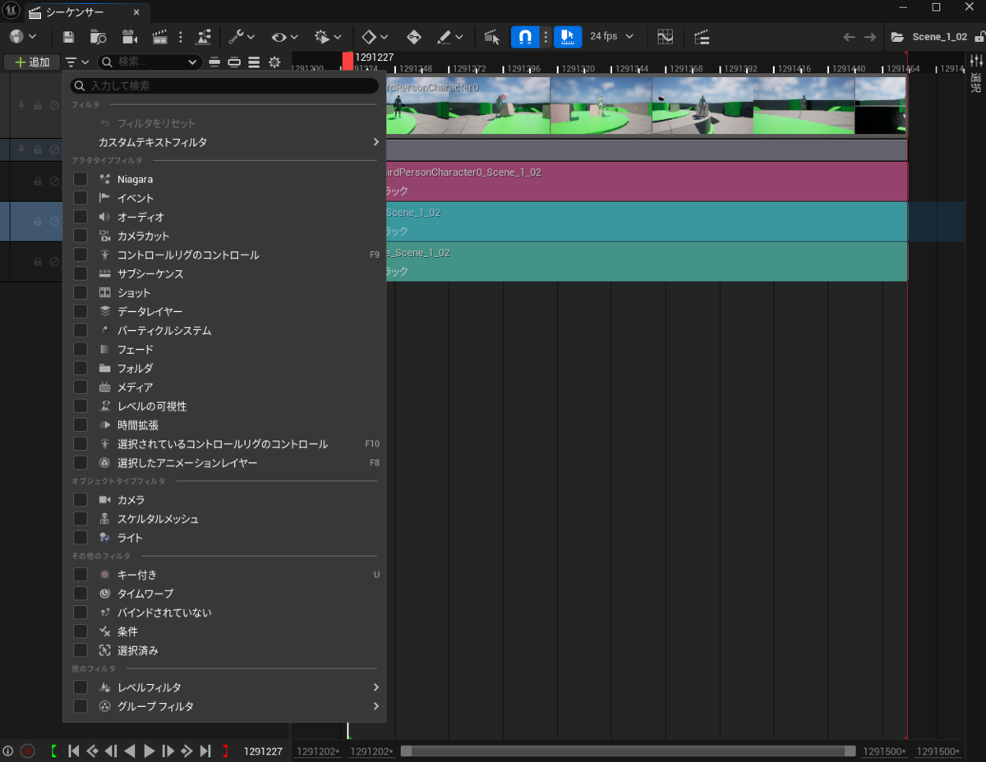Open the playback options gear-play dropdown

(x=328, y=37)
